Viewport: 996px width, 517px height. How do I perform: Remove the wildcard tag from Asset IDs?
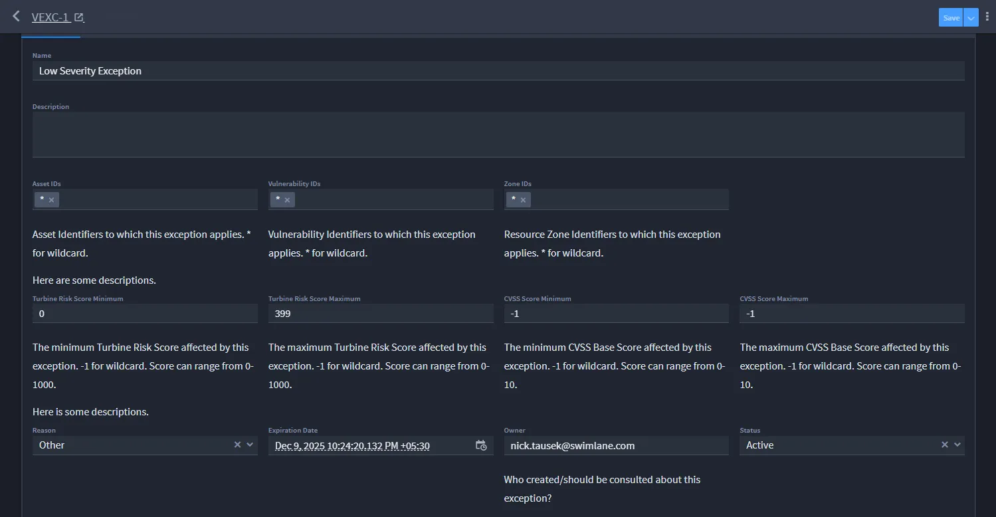[x=52, y=200]
